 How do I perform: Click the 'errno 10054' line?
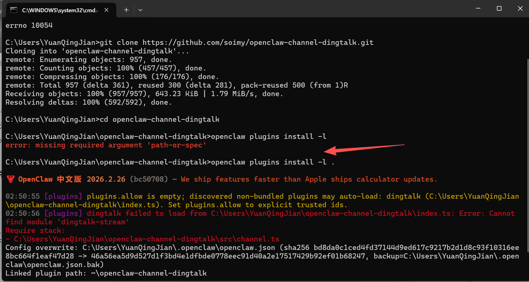pos(29,25)
